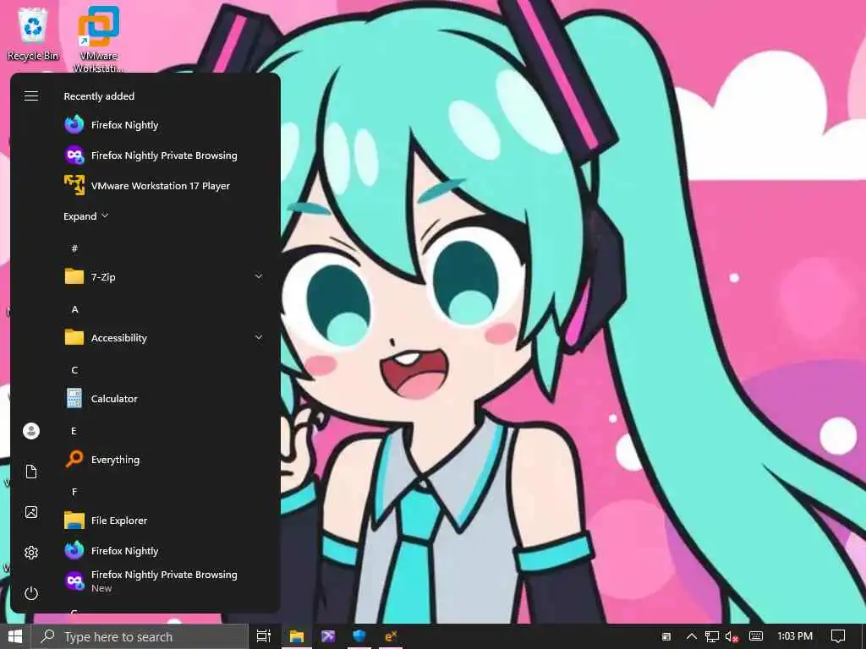Click the A letter group header
The height and width of the screenshot is (649, 866).
pos(74,309)
